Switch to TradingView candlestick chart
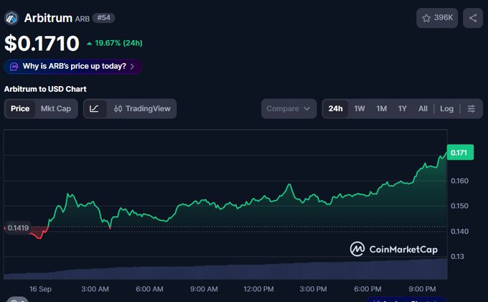Viewport: 488px width, 302px height. tap(142, 108)
